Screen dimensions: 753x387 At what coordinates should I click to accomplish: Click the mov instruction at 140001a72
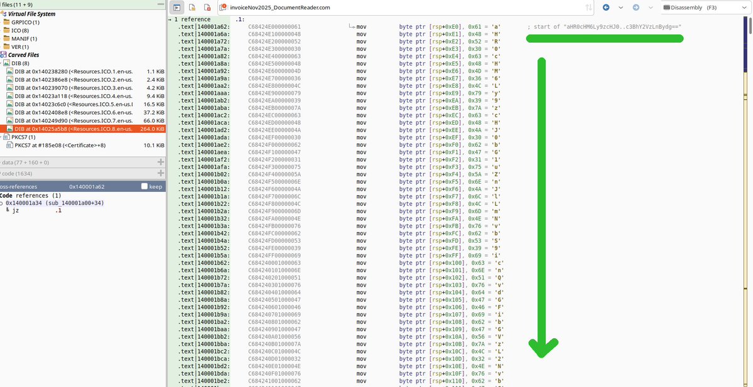[x=361, y=42]
